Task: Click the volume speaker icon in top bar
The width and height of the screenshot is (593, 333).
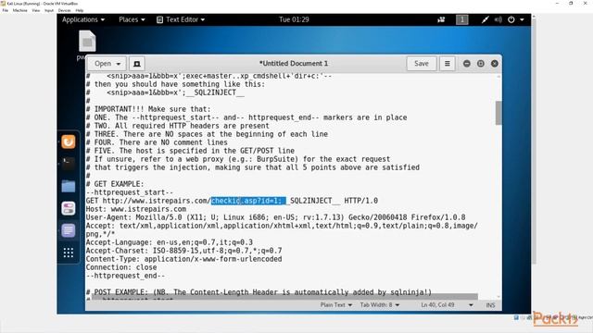Action: (498, 19)
